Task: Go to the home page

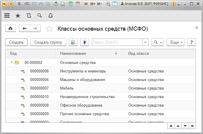Action: click(x=11, y=28)
